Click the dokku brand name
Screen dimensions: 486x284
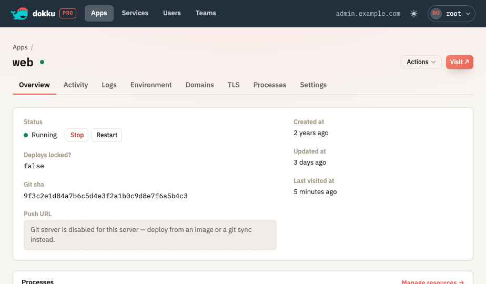[44, 13]
